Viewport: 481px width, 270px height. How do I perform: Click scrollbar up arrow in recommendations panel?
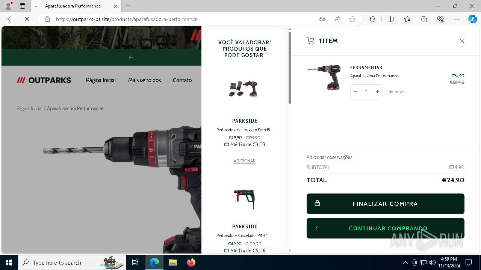(x=289, y=29)
